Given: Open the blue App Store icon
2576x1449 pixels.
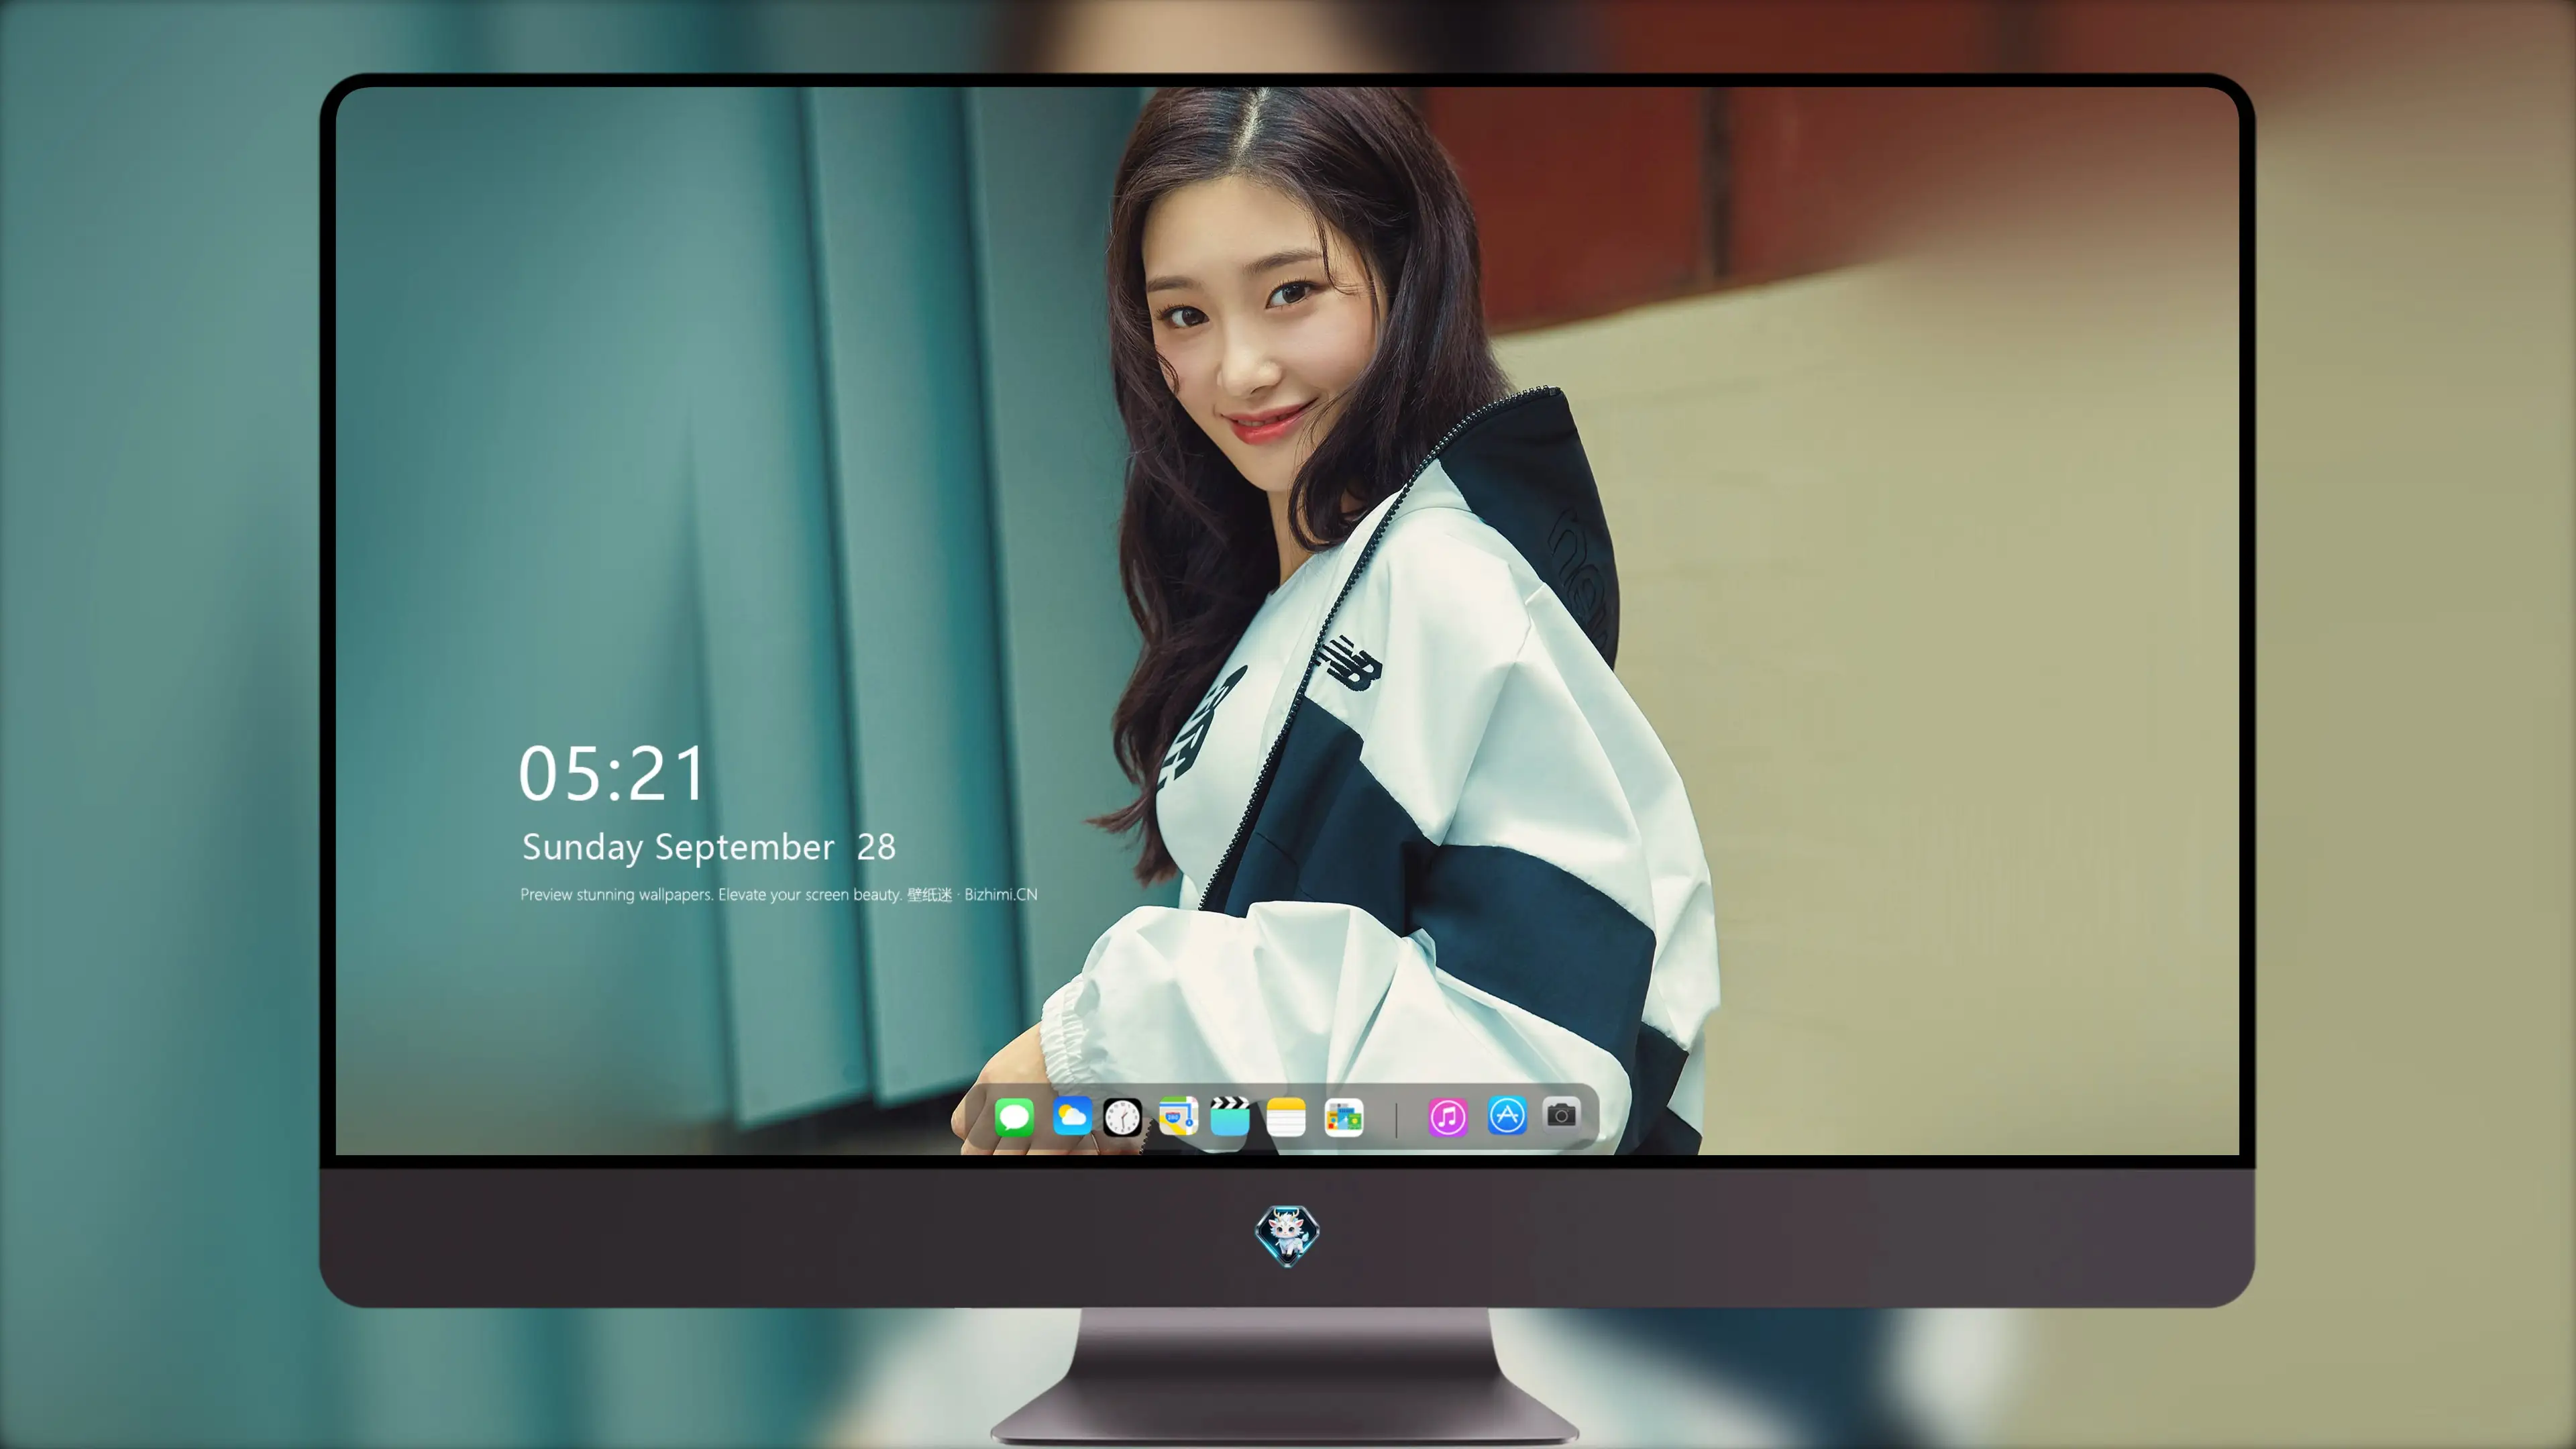Looking at the screenshot, I should 1507,1115.
